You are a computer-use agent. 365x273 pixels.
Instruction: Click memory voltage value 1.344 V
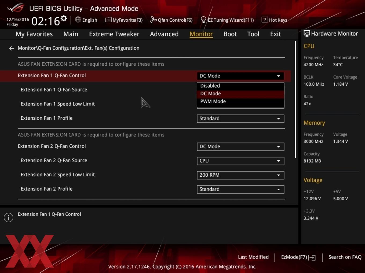click(340, 142)
